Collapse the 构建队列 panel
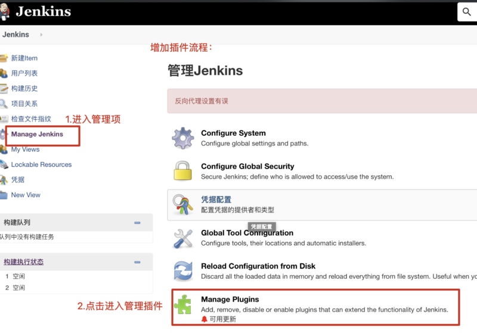The image size is (477, 333). pyautogui.click(x=137, y=223)
